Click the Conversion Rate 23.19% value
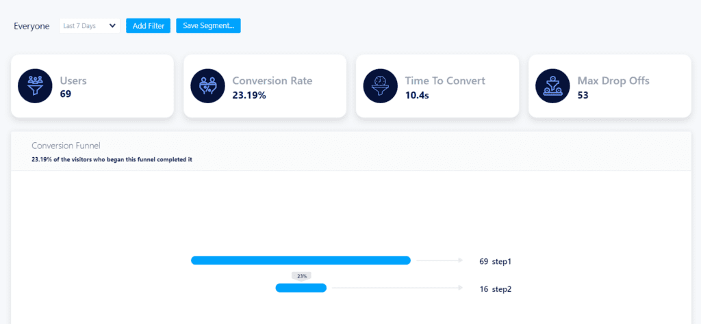The width and height of the screenshot is (701, 324). tap(249, 95)
